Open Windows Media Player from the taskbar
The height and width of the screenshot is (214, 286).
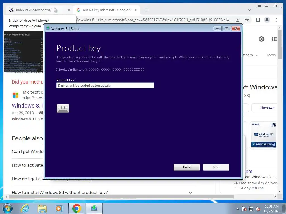coord(59,208)
